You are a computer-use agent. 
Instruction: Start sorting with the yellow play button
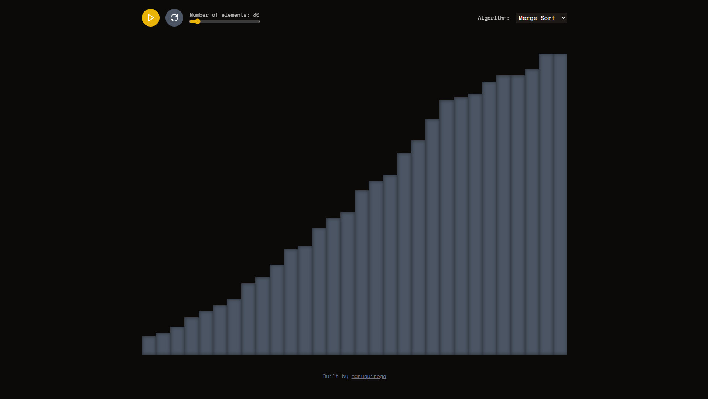click(x=151, y=18)
